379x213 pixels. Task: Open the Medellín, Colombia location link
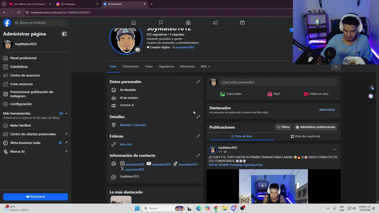133,125
